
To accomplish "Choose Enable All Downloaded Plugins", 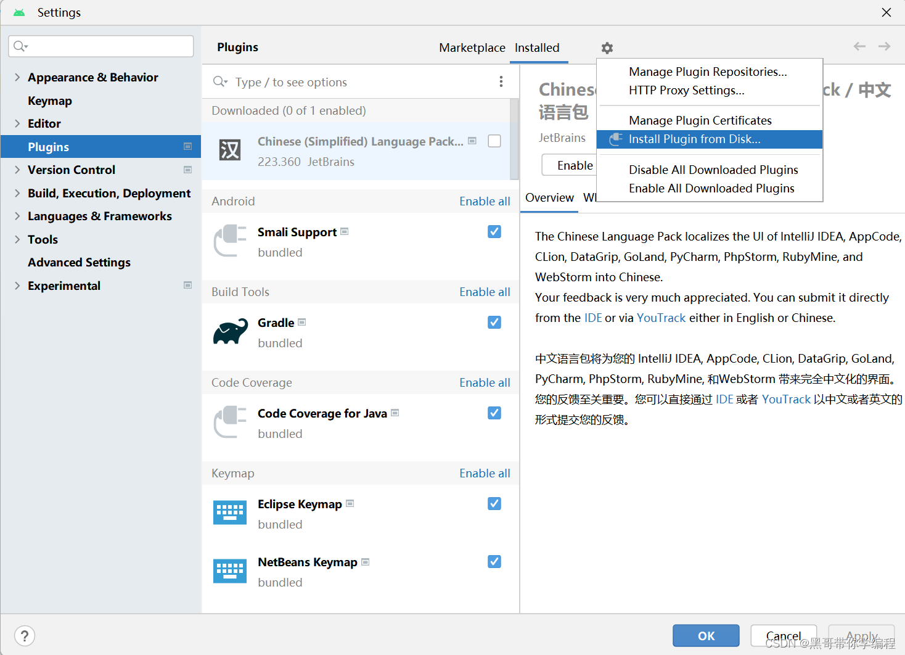I will click(x=710, y=188).
